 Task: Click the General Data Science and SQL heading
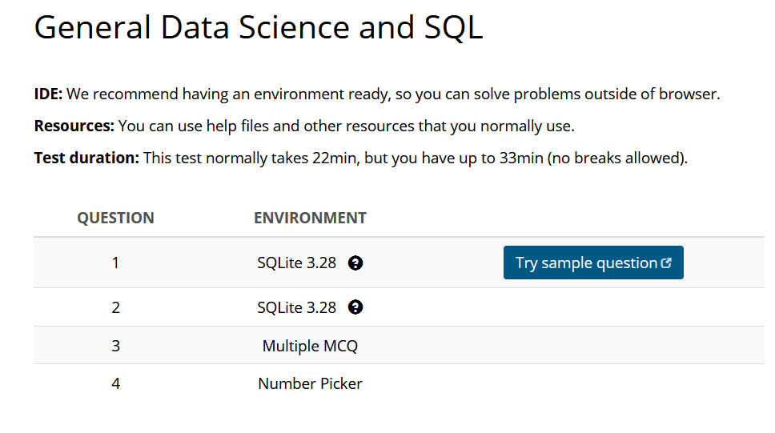coord(259,28)
